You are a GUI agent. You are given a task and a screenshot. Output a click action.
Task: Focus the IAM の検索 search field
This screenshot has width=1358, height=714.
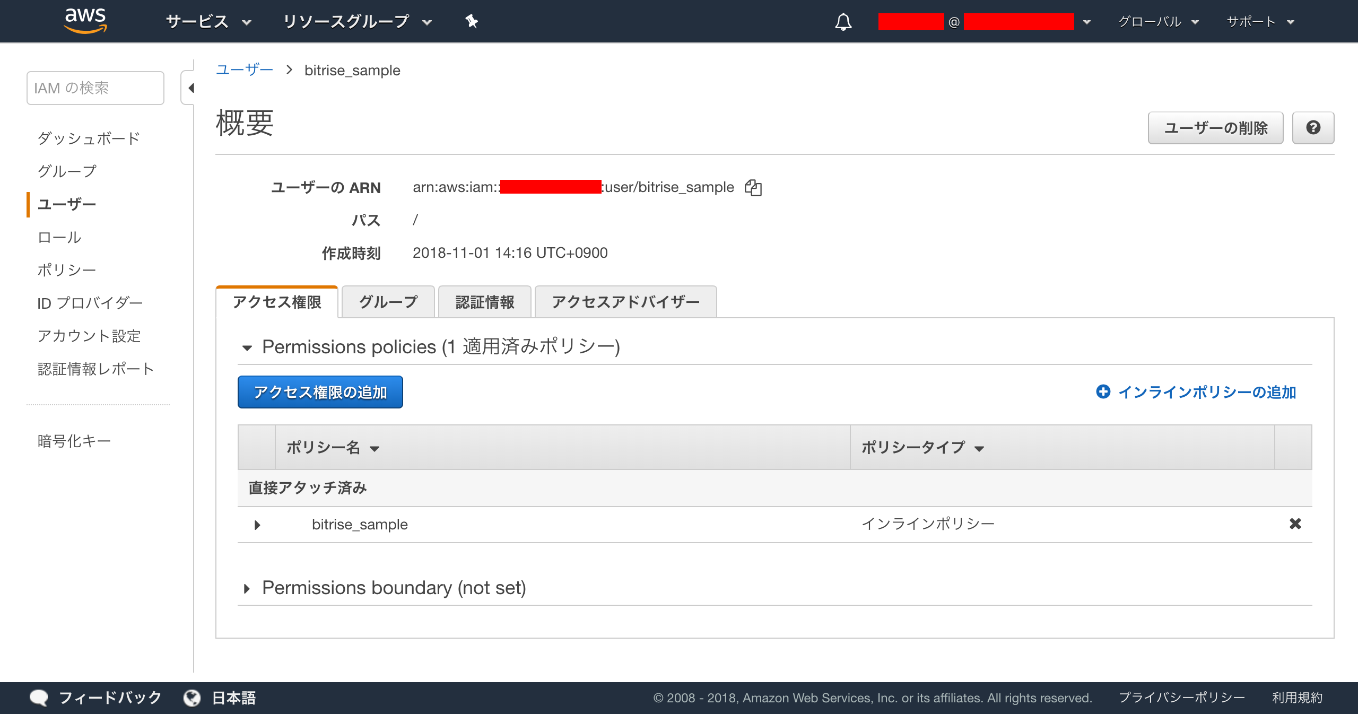click(95, 88)
